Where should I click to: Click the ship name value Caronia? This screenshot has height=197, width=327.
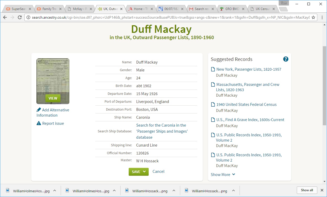(143, 117)
